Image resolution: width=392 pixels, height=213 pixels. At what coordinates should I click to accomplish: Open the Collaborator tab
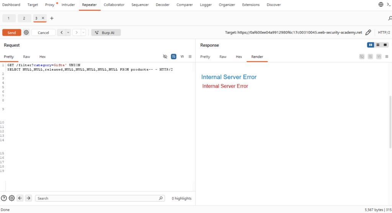coord(114,5)
